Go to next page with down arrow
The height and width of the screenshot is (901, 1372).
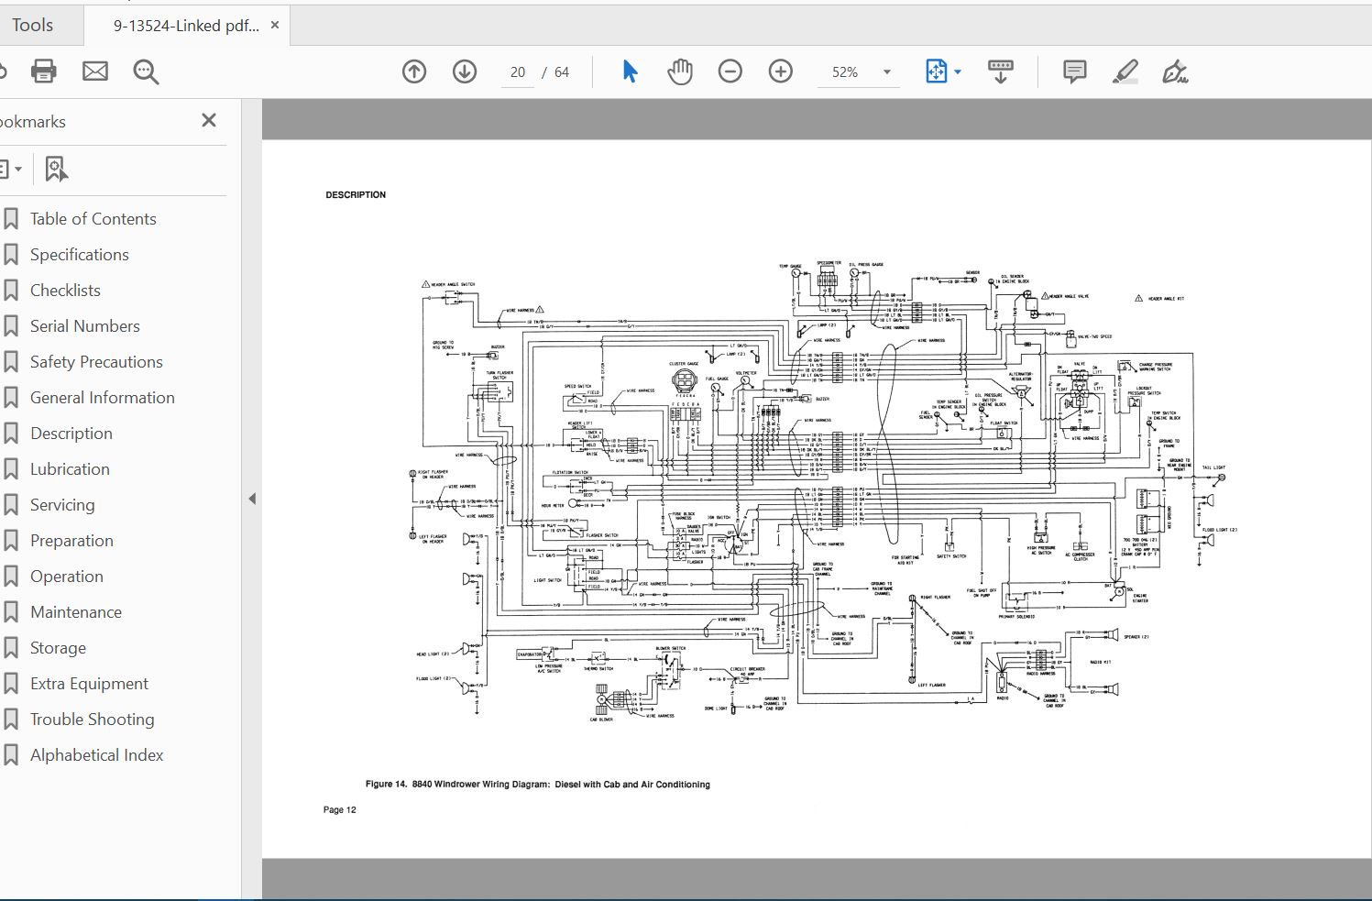[x=465, y=71]
